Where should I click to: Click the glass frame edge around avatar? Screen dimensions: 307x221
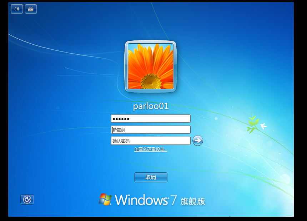(x=126, y=66)
